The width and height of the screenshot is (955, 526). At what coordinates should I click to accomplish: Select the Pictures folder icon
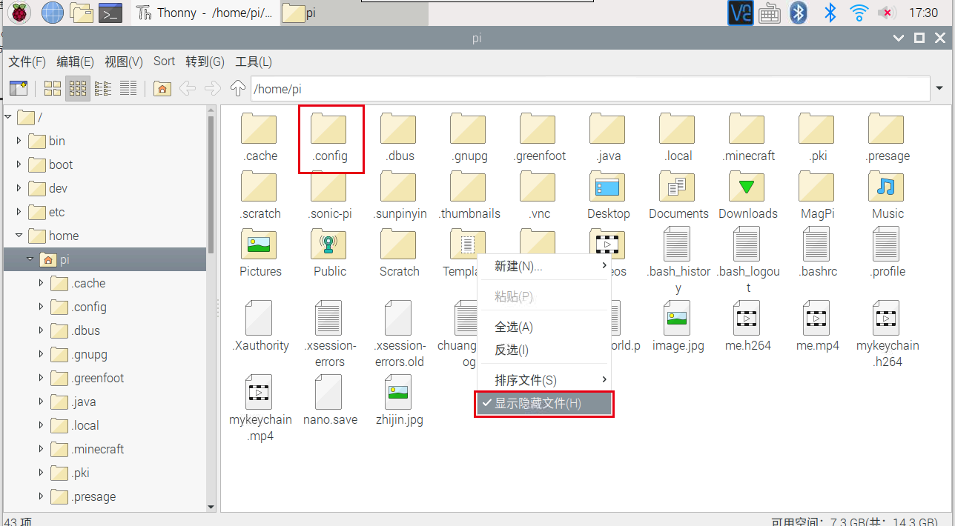[x=259, y=244]
